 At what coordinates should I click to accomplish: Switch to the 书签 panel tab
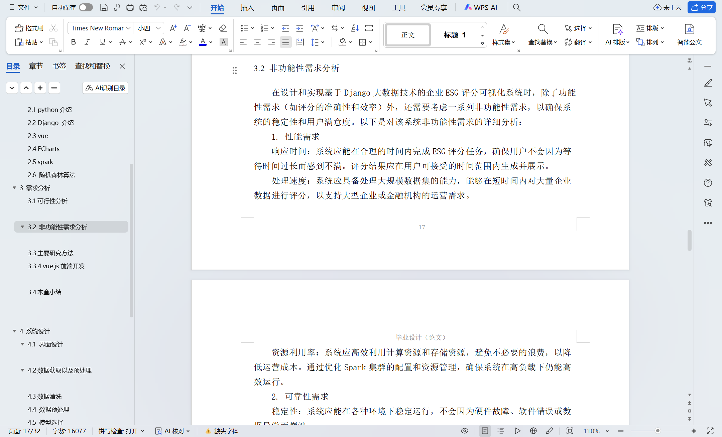[59, 66]
